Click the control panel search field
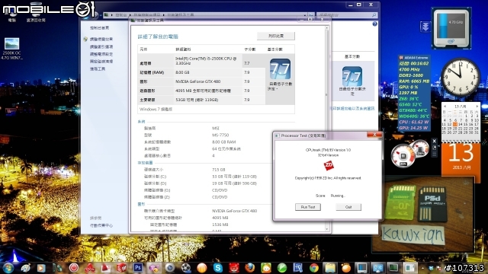Viewport: 488px width, 274px height. (x=346, y=14)
